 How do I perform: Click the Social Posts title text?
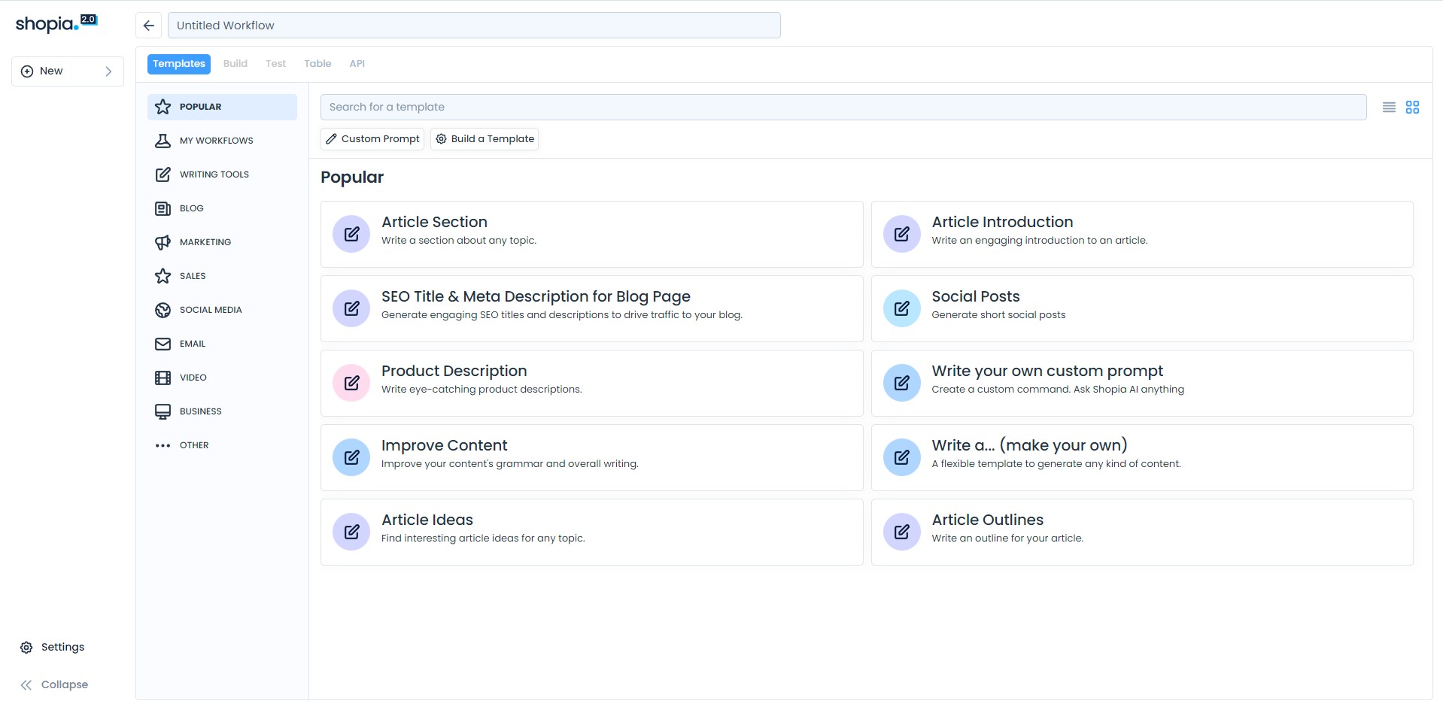point(976,297)
